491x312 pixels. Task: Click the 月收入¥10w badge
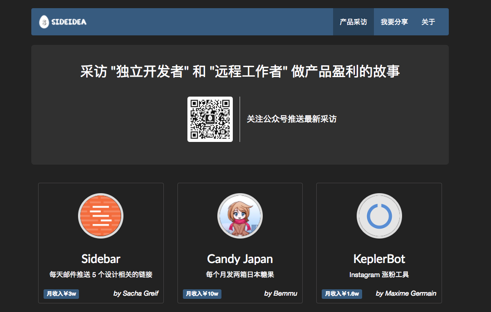tap(202, 294)
